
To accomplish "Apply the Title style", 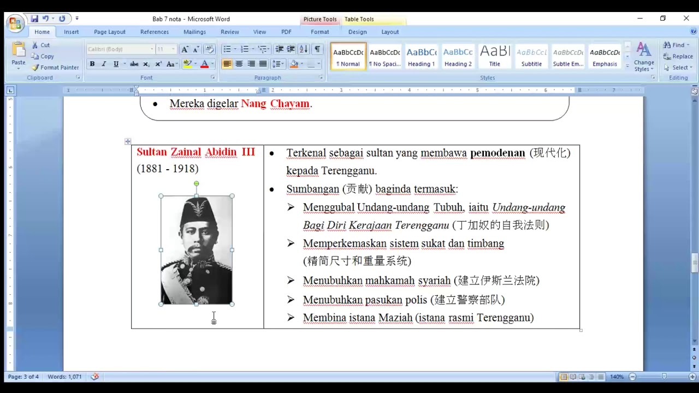I will click(494, 57).
